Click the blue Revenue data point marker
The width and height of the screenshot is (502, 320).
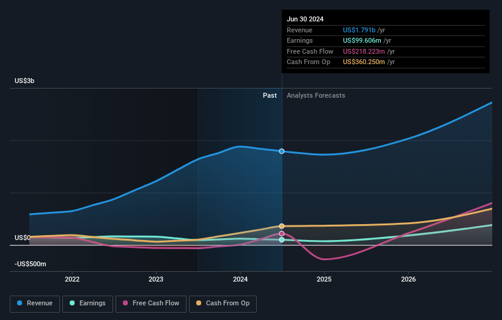coord(282,151)
